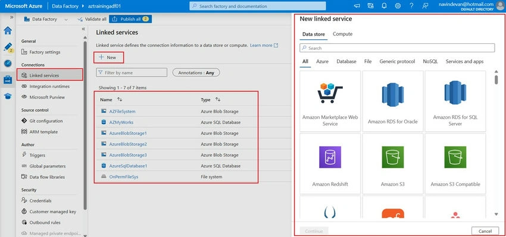Click the connector list scrollbar
Image resolution: width=506 pixels, height=237 pixels.
point(496,80)
